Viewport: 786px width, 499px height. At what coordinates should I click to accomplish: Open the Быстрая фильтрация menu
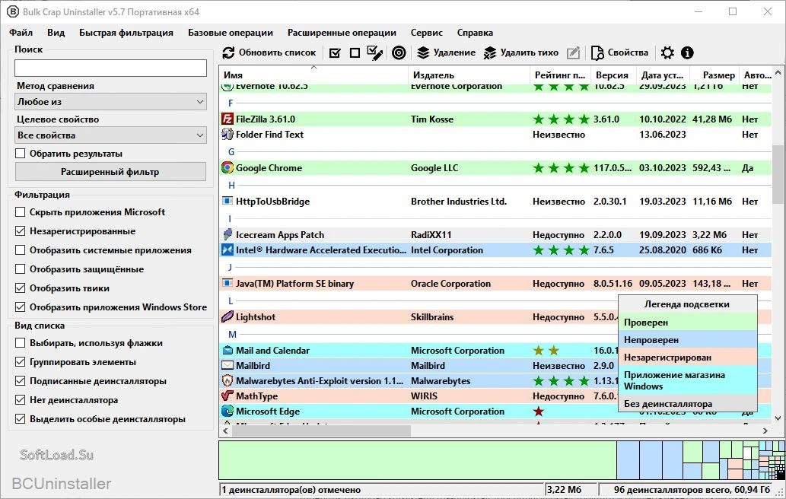click(x=126, y=33)
